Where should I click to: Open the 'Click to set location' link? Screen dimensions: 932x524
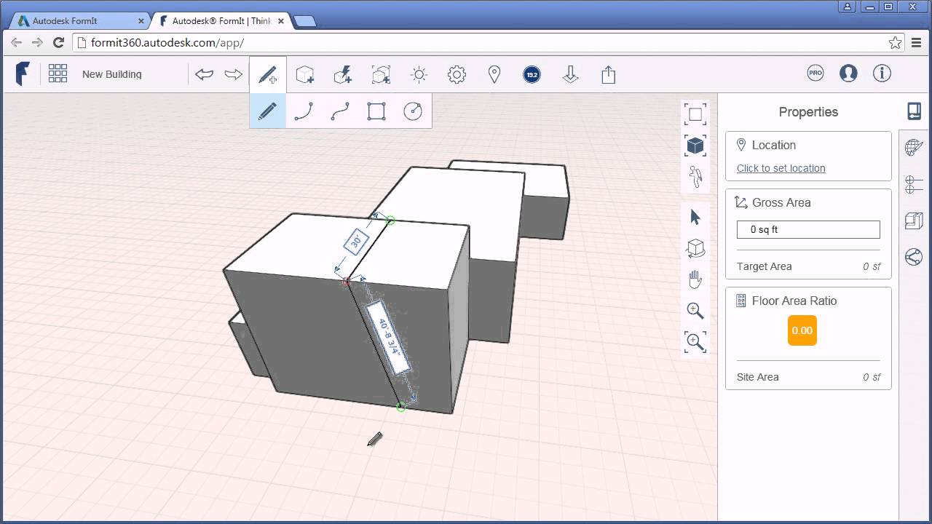pos(780,168)
